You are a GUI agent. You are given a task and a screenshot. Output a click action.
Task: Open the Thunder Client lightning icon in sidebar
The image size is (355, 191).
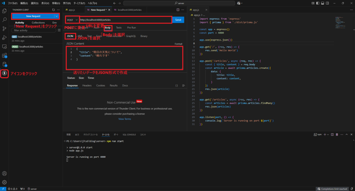5,73
